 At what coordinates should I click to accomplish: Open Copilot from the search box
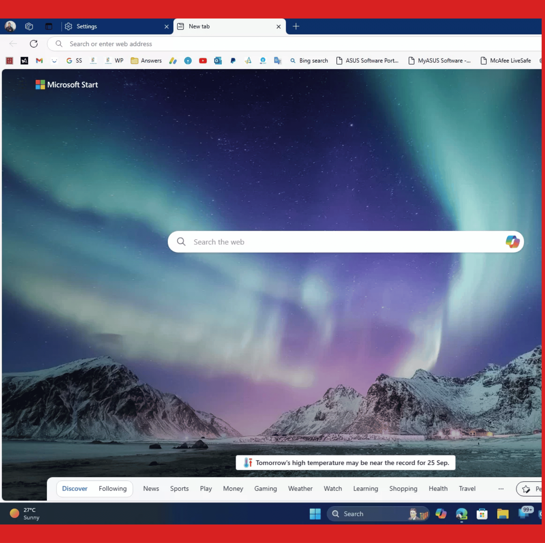coord(512,242)
